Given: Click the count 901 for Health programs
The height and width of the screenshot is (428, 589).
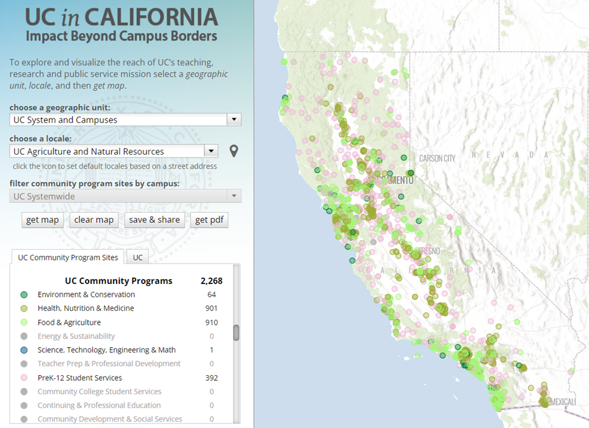Looking at the screenshot, I should click(211, 308).
